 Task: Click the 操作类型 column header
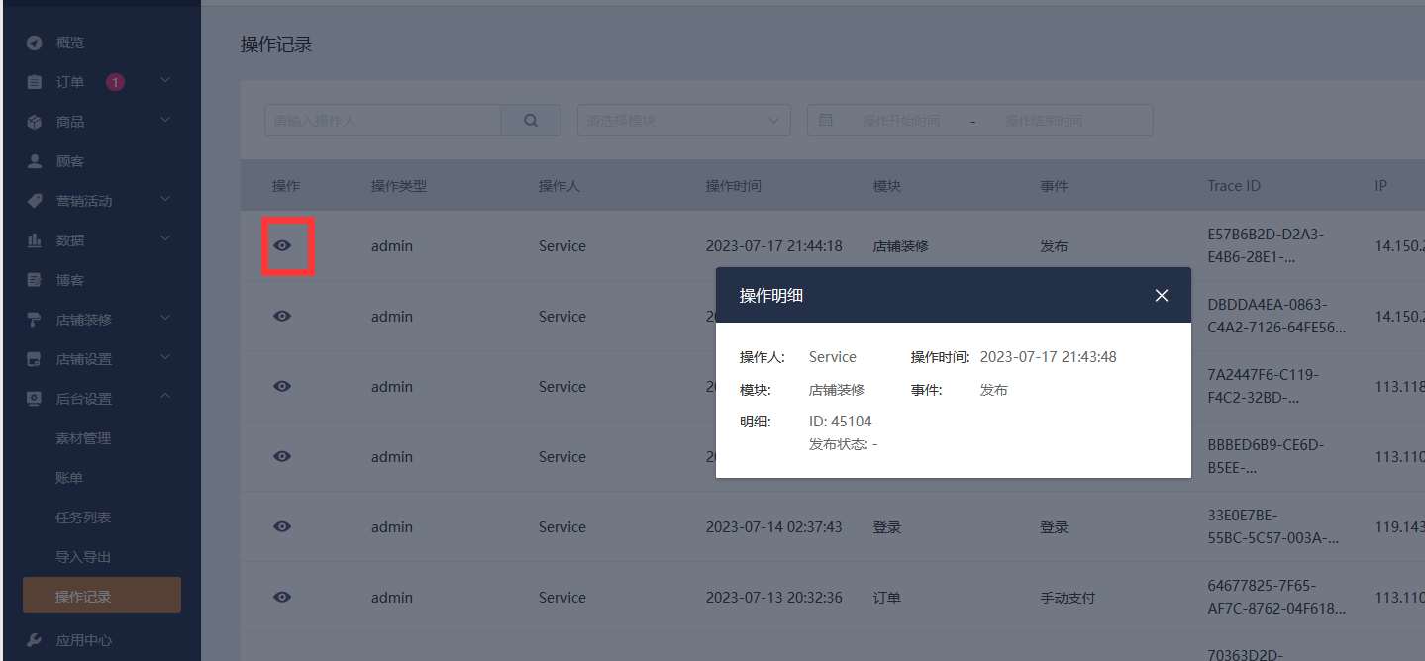pyautogui.click(x=399, y=186)
